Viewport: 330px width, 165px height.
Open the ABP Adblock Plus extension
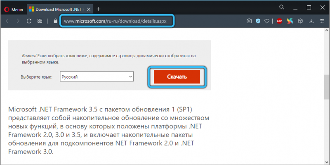pyautogui.click(x=280, y=21)
